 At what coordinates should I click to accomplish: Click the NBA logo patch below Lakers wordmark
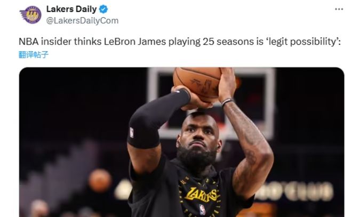pos(202,210)
